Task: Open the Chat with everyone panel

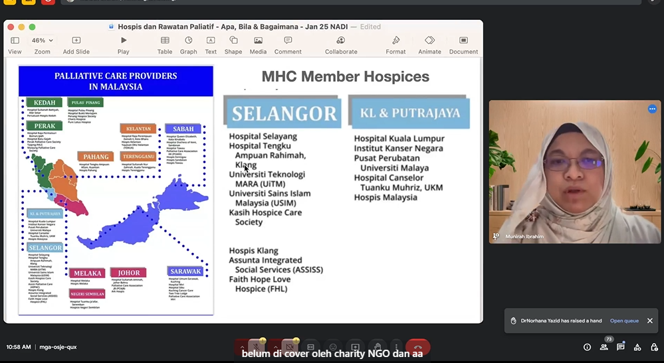Action: 620,347
